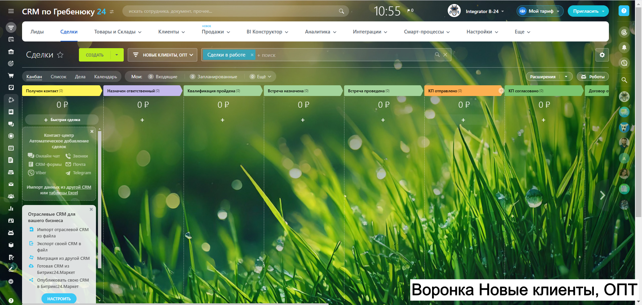Open the hexagon icon in left sidebar
642x305 pixels.
coord(11,136)
